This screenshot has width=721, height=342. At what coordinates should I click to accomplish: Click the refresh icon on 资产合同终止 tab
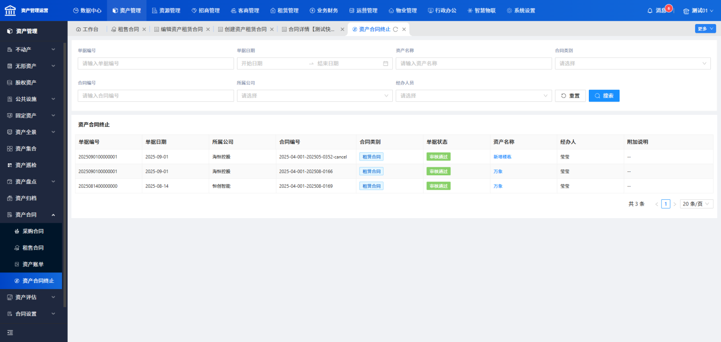pos(396,29)
